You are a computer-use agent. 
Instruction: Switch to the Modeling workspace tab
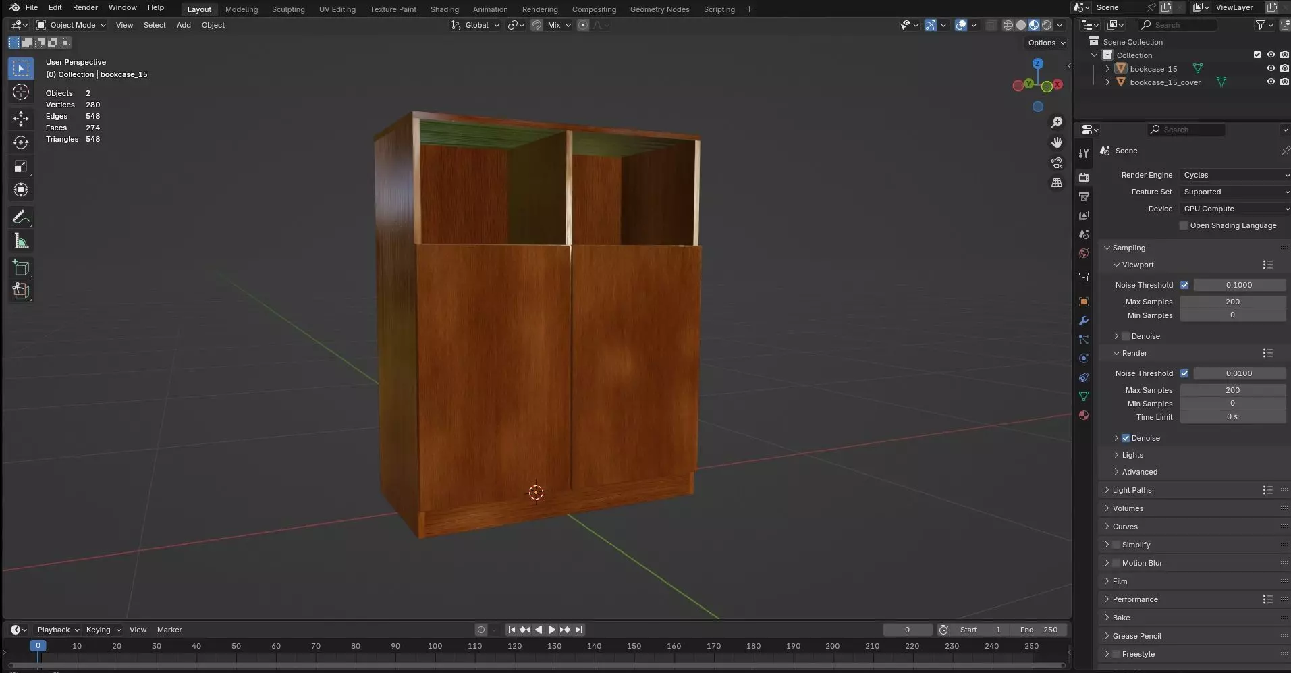coord(242,9)
